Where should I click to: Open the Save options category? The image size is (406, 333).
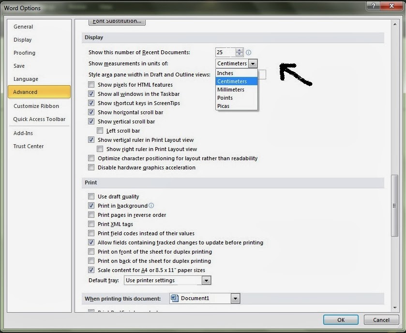click(x=39, y=66)
